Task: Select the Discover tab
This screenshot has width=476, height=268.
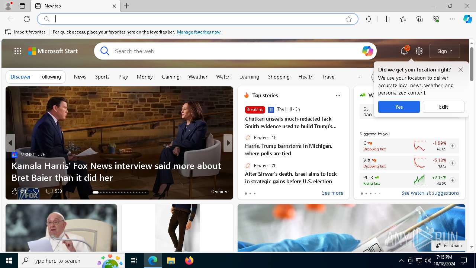Action: coord(20,77)
